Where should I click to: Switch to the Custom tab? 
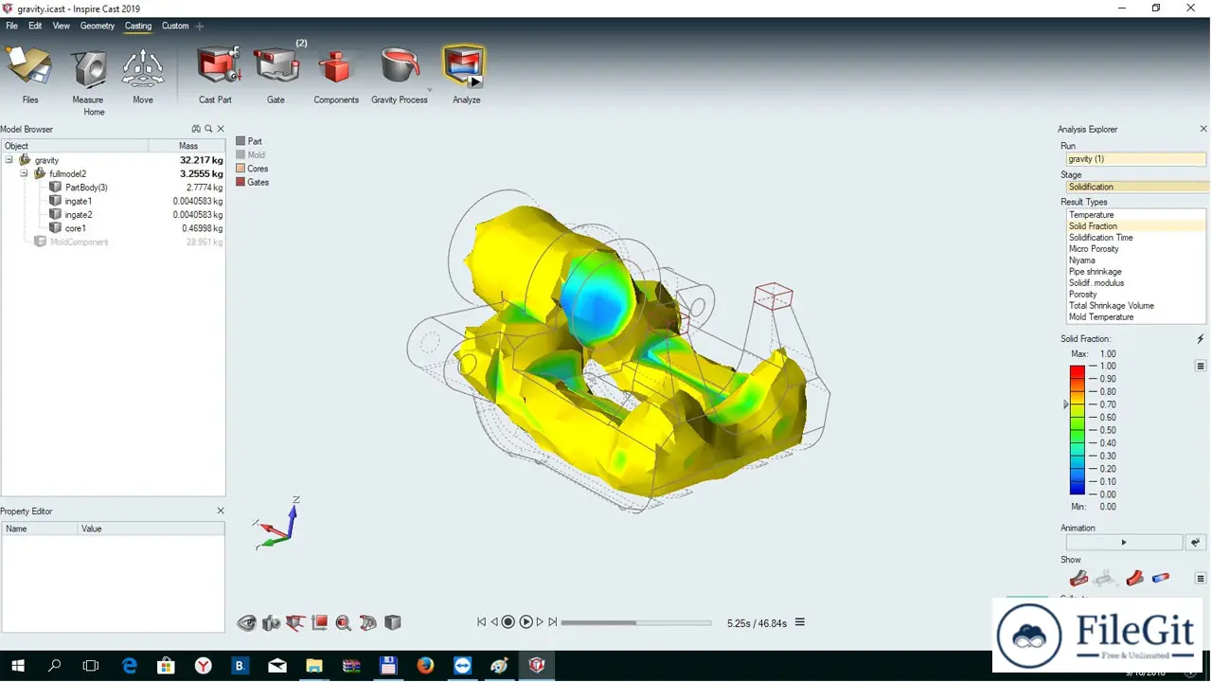(175, 26)
